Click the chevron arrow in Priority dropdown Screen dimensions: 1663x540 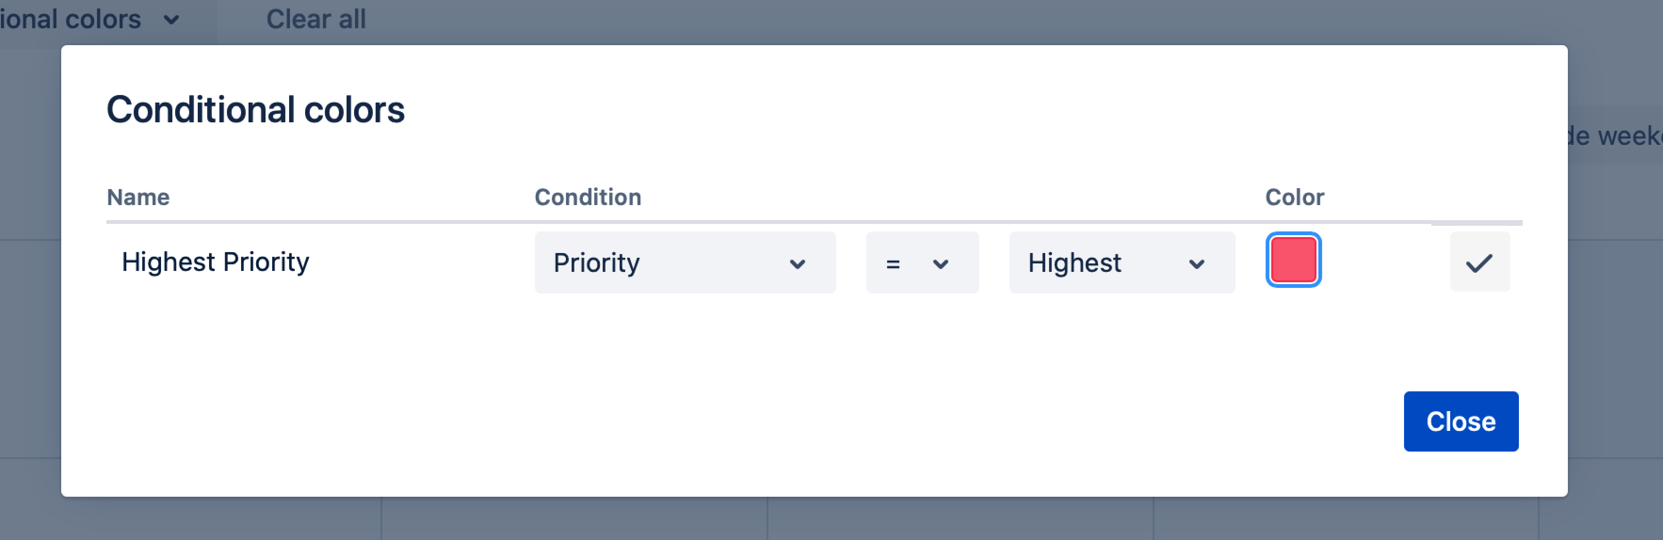[x=797, y=264]
